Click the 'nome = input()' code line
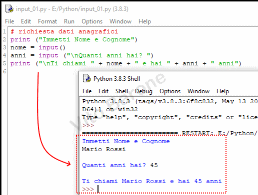Screen dimensions: 258x195 click(38, 47)
